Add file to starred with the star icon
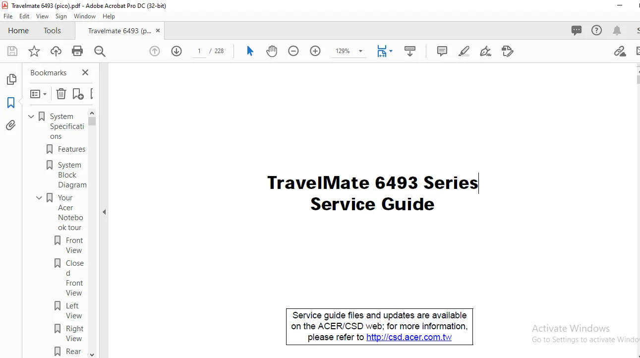640x358 pixels. pos(34,51)
